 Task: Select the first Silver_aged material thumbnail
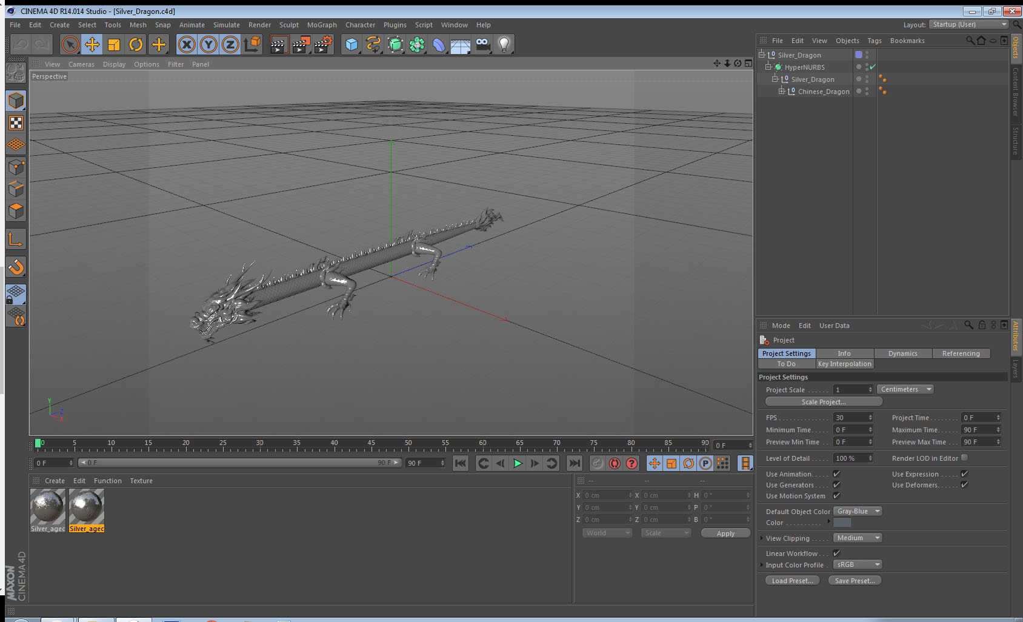[48, 506]
